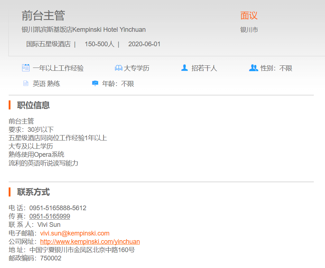The height and width of the screenshot is (268, 325).
Task: Click the phone number 0951-5165888-5612
Action: 58,208
